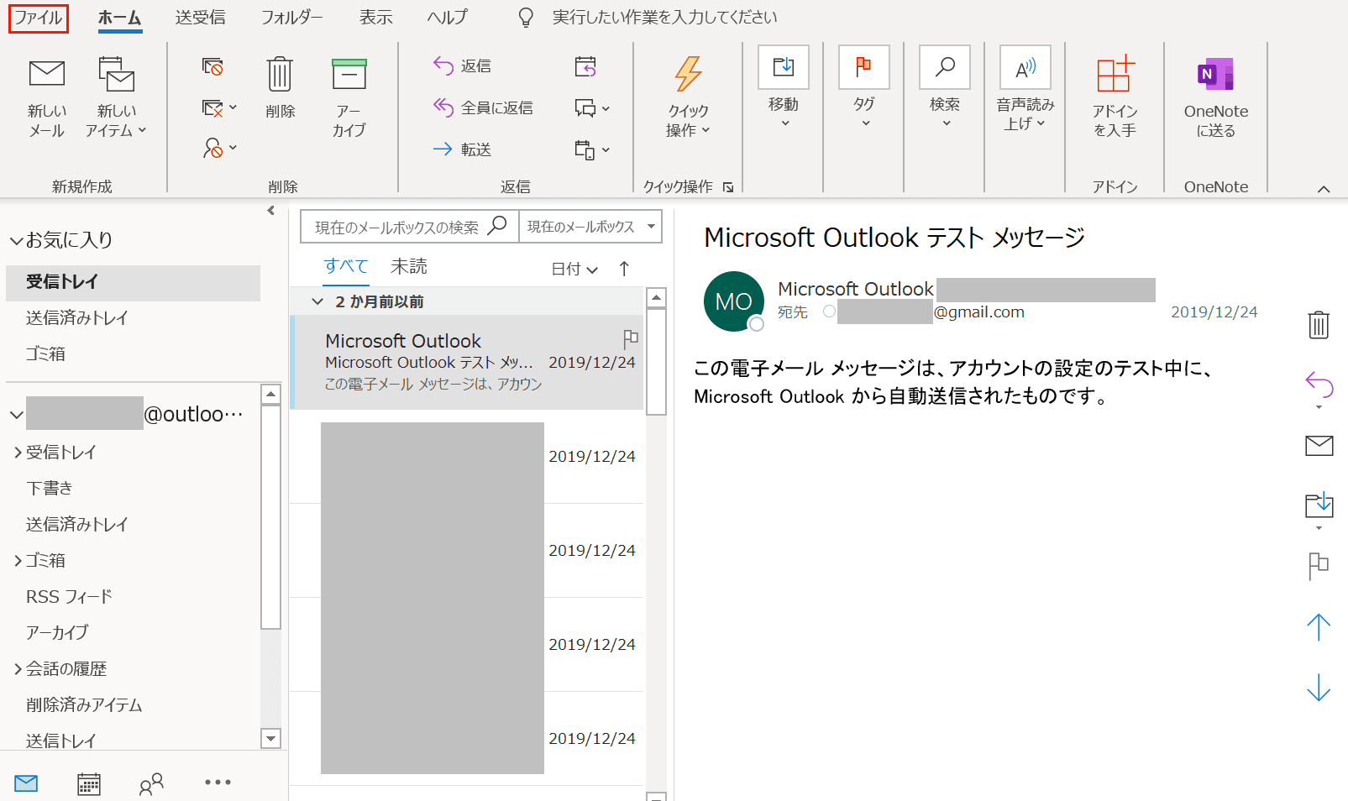Image resolution: width=1348 pixels, height=801 pixels.
Task: Collapse the two months ago group
Action: (x=317, y=301)
